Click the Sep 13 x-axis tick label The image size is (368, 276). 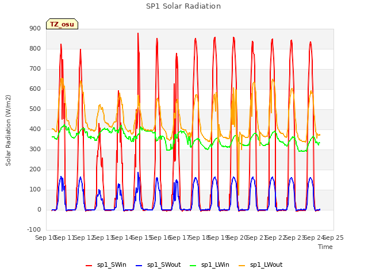(x=103, y=237)
